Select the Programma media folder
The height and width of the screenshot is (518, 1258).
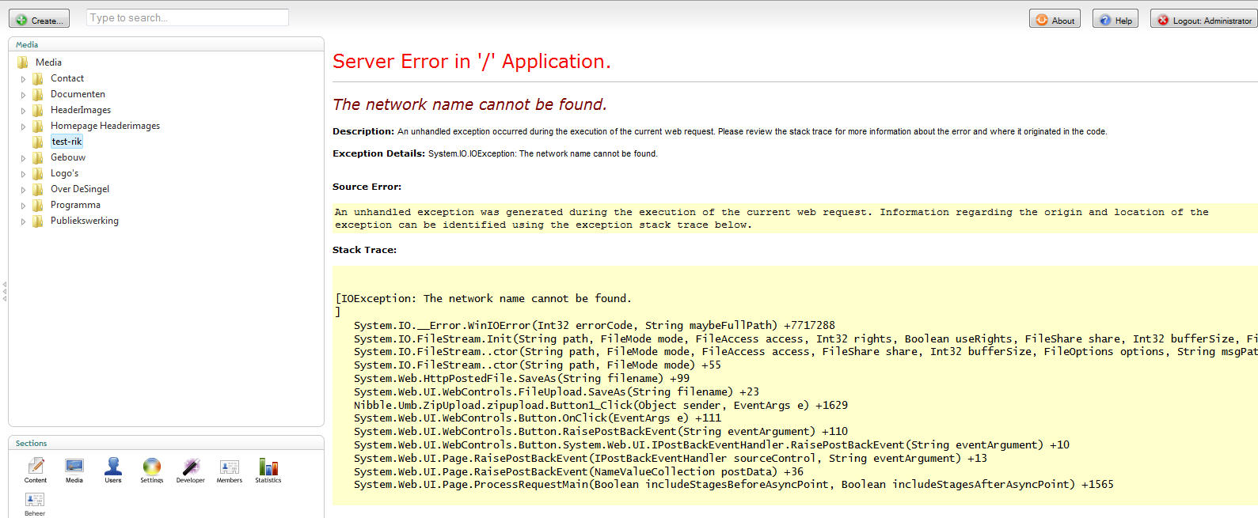point(75,205)
